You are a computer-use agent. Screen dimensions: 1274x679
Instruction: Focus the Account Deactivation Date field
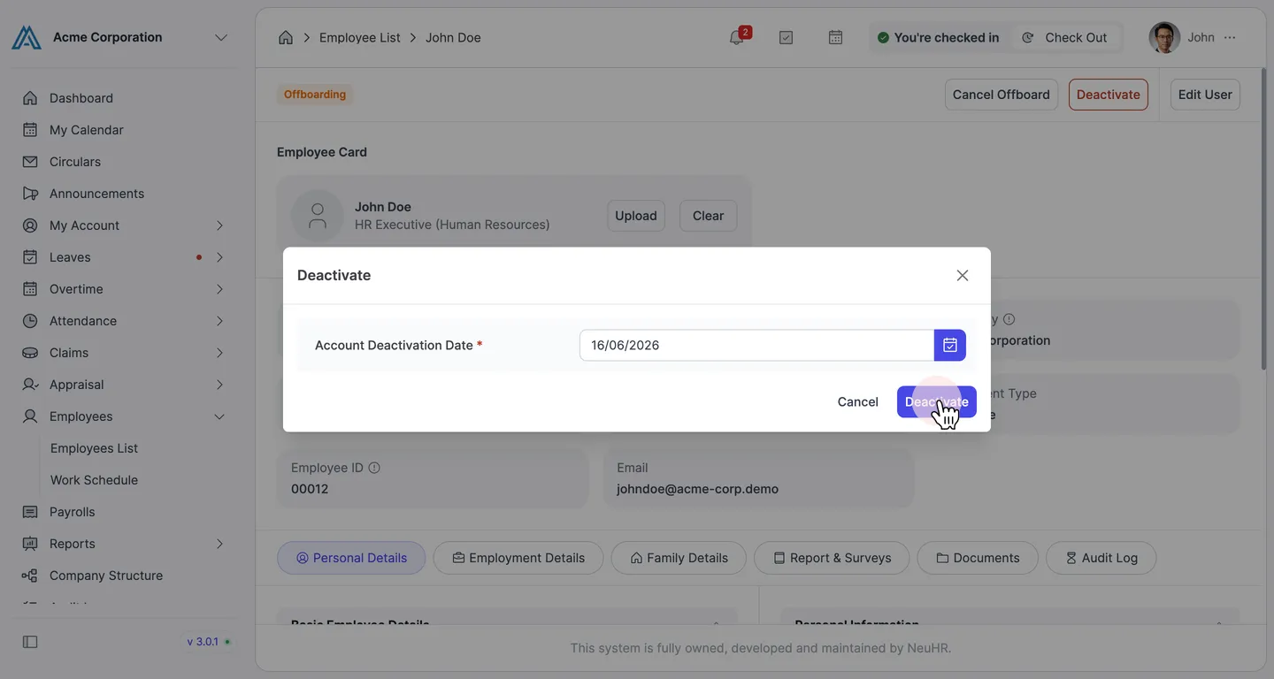(x=756, y=346)
